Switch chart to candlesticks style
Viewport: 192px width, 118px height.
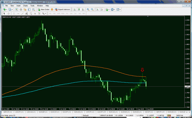tap(79, 10)
